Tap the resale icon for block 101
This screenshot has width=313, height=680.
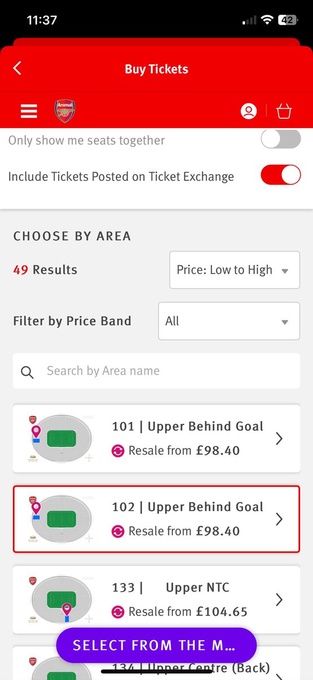click(118, 451)
